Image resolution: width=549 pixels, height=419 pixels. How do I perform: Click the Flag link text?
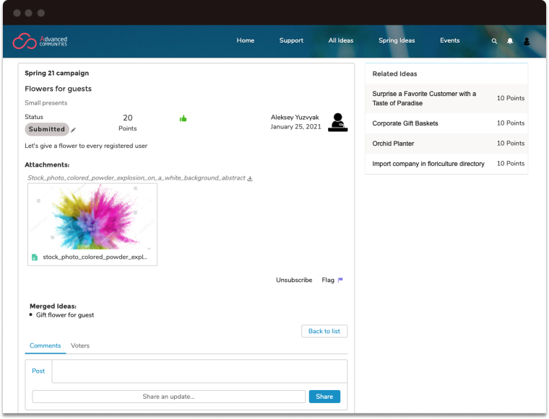click(328, 280)
